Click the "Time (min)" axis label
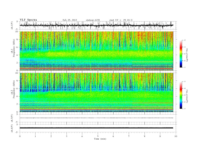 100,139
